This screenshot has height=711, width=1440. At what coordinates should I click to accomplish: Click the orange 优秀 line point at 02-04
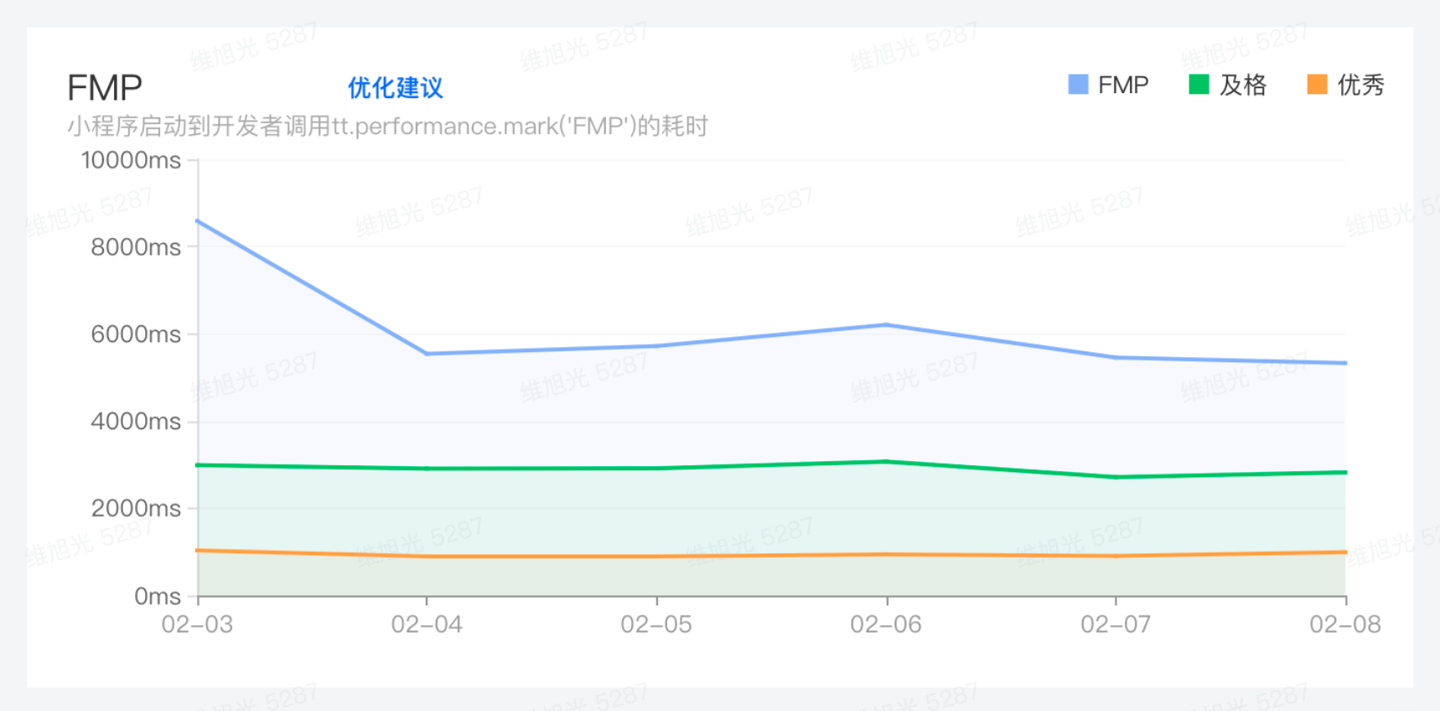click(427, 556)
